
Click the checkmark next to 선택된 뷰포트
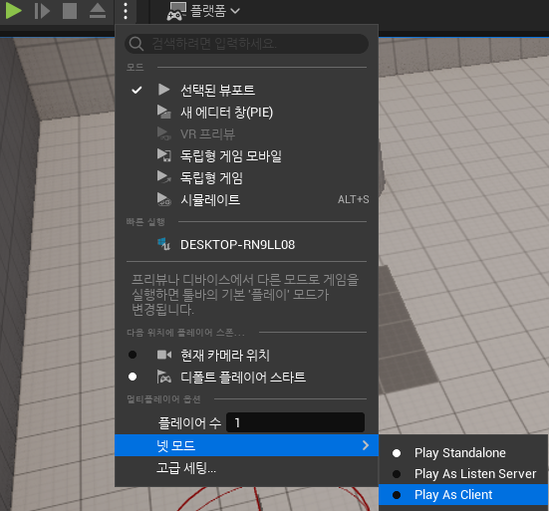pos(137,91)
